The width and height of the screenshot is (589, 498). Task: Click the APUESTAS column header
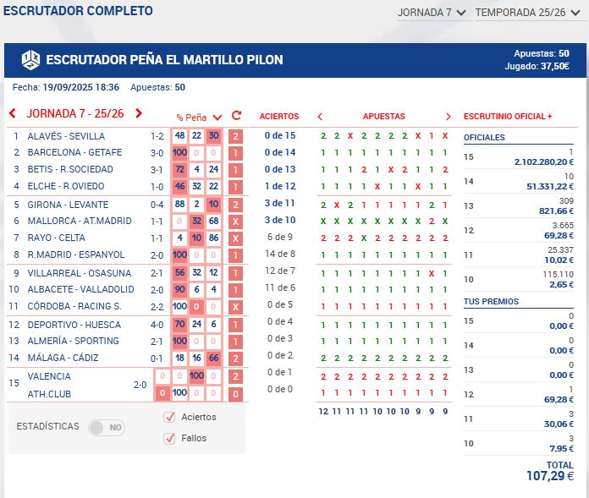384,117
